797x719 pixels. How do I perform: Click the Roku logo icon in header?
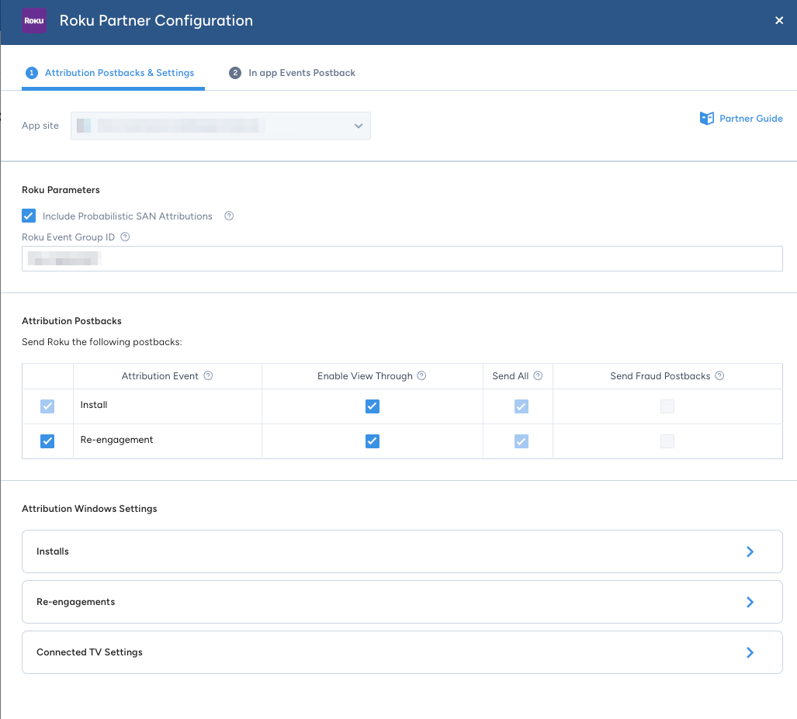click(34, 21)
